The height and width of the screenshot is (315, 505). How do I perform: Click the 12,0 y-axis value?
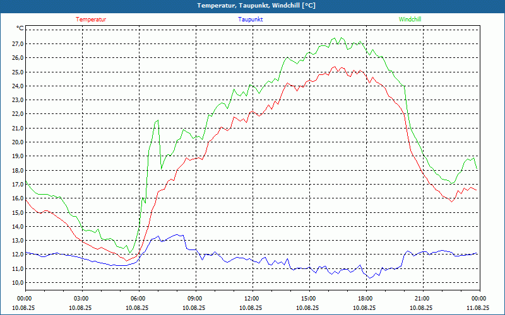click(x=18, y=255)
